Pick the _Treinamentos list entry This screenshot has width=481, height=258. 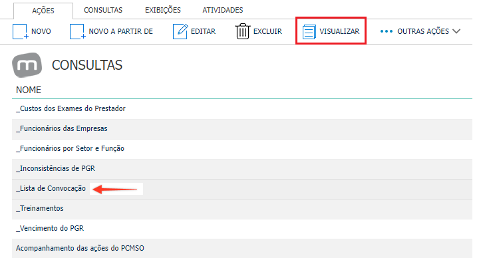pos(242,209)
